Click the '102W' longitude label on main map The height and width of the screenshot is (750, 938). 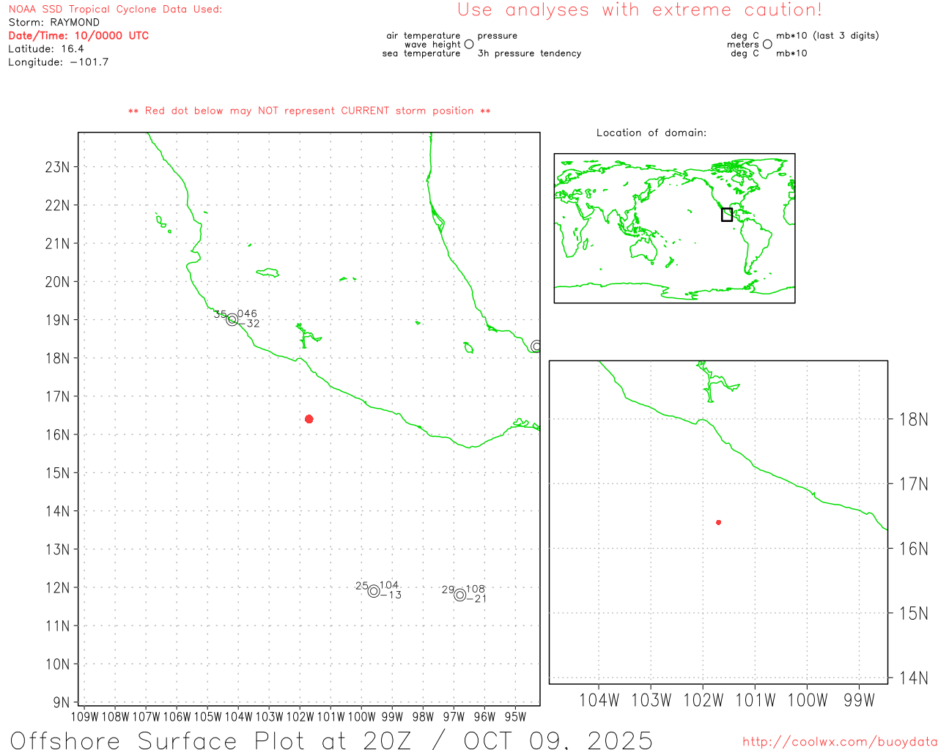point(300,717)
